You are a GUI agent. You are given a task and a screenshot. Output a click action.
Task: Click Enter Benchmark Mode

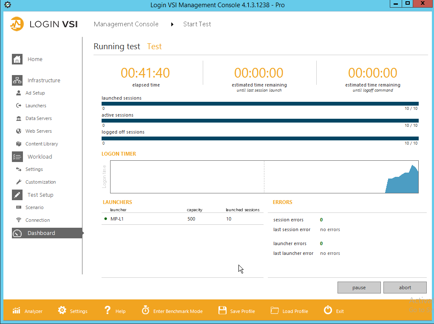coord(178,311)
